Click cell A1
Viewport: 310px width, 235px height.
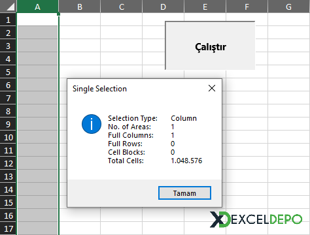[x=37, y=20]
